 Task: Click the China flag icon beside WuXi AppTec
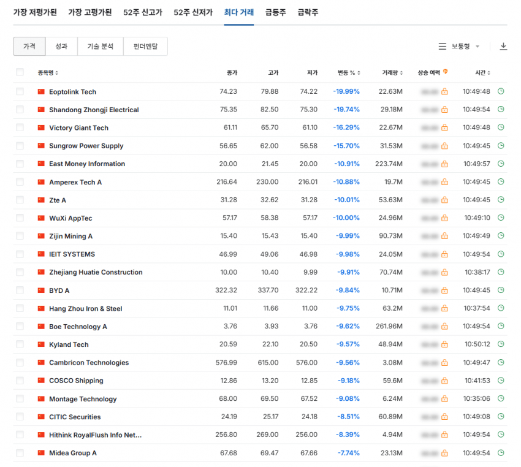41,218
